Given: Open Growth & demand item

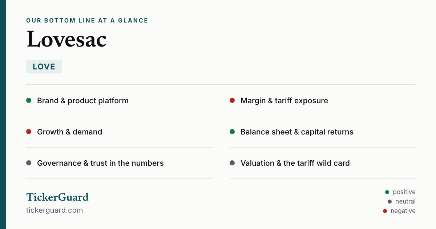Looking at the screenshot, I should coord(119,132).
